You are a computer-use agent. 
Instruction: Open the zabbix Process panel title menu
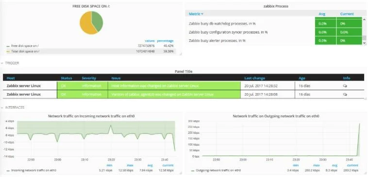(x=276, y=6)
